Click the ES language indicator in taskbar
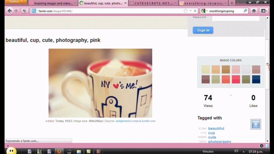 (236, 151)
